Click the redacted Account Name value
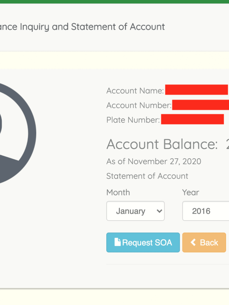229x305 pixels. click(x=196, y=90)
